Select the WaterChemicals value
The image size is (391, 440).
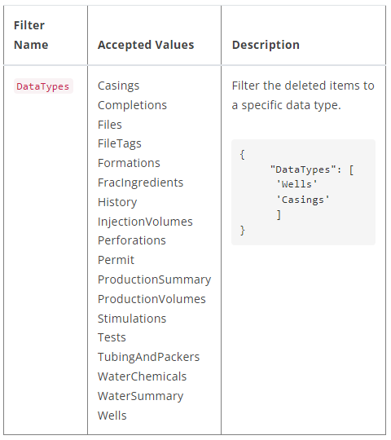click(142, 376)
